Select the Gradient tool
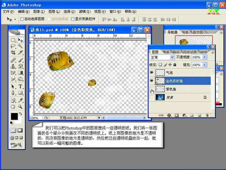 point(20,73)
